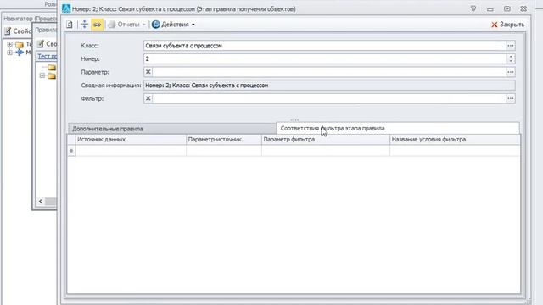
Task: Click the Фильтр input field
Action: 329,98
